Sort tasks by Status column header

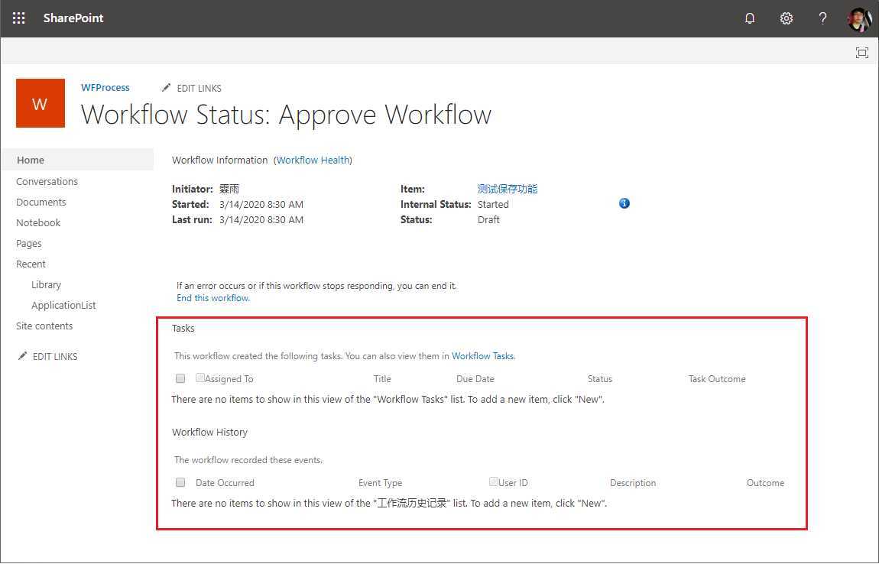[x=600, y=379]
